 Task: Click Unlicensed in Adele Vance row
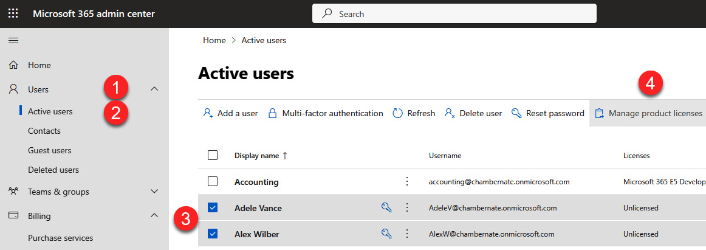click(x=641, y=207)
